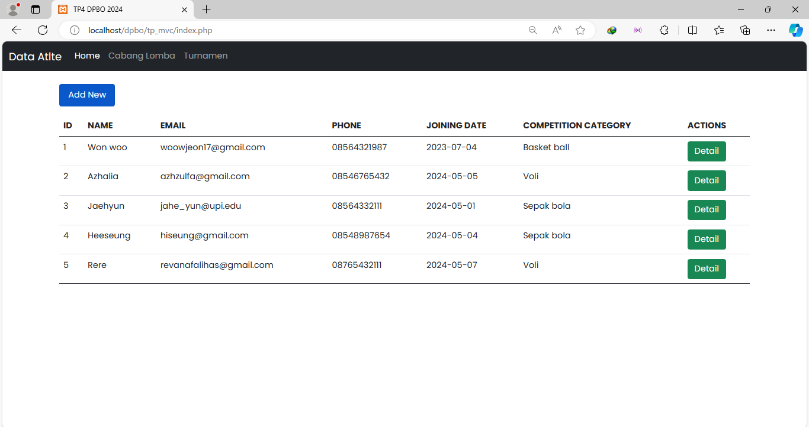Open Detail for Jaehyun
The width and height of the screenshot is (809, 427).
click(x=707, y=210)
